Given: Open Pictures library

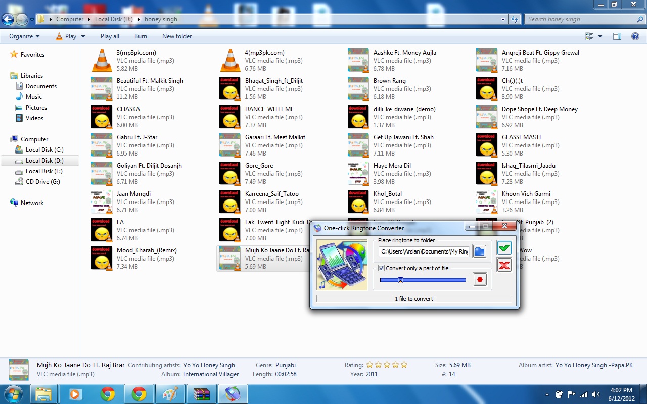Looking at the screenshot, I should 36,108.
